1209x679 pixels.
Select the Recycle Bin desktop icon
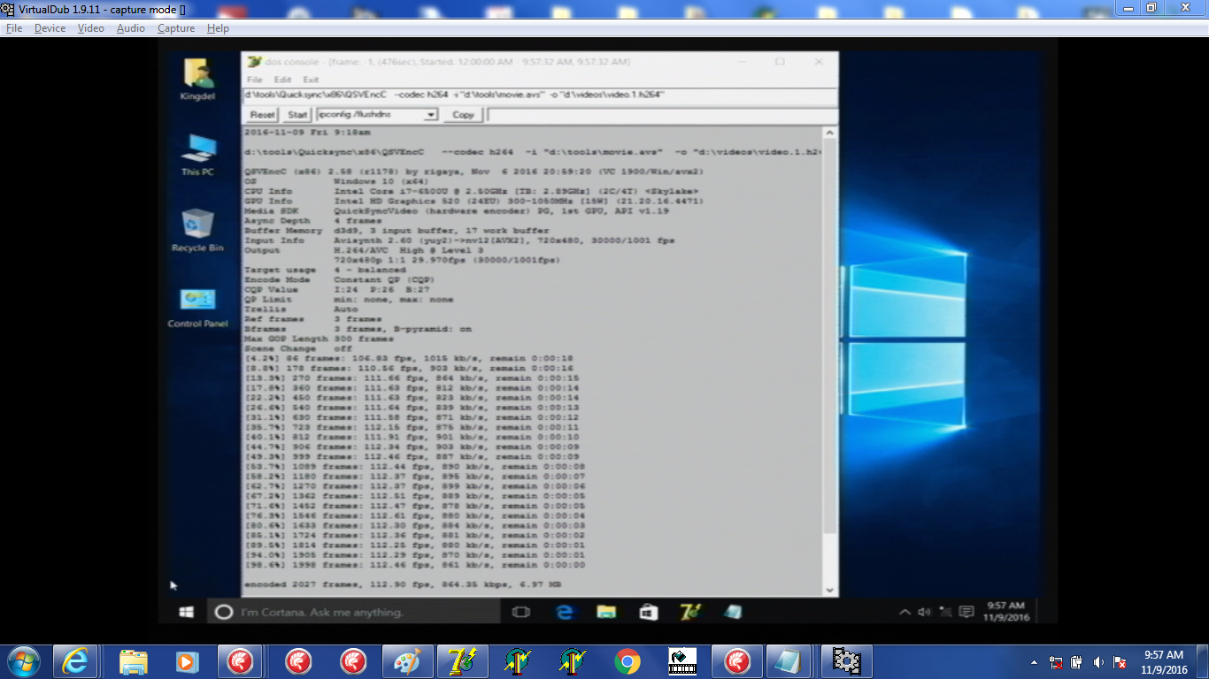(x=197, y=231)
